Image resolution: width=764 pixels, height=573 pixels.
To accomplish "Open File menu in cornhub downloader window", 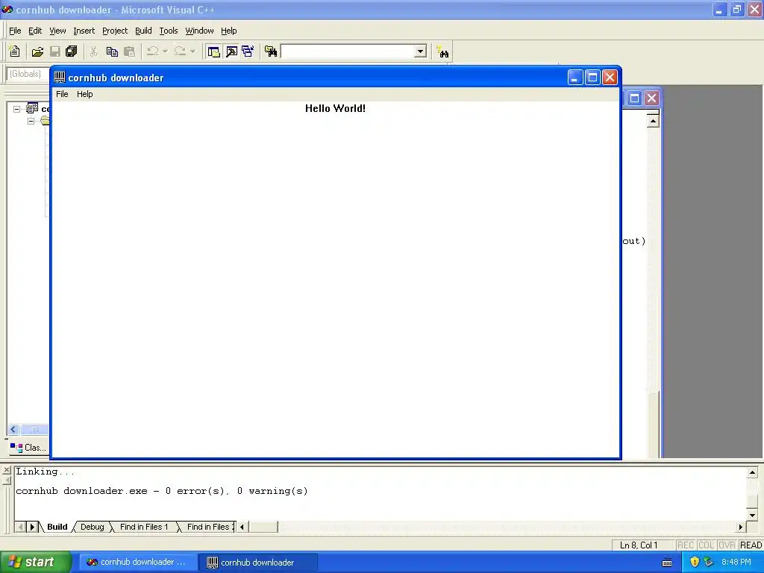I will (62, 94).
